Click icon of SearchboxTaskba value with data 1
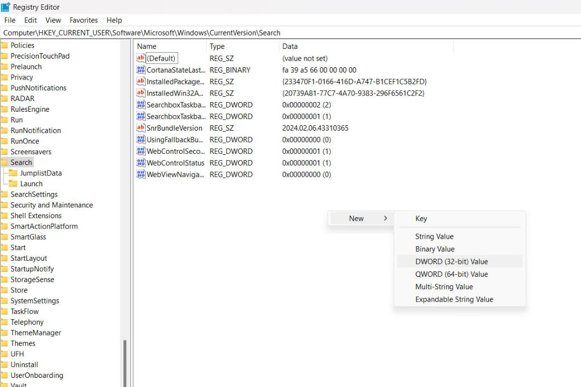Viewport: 581px width, 387px height. point(141,116)
